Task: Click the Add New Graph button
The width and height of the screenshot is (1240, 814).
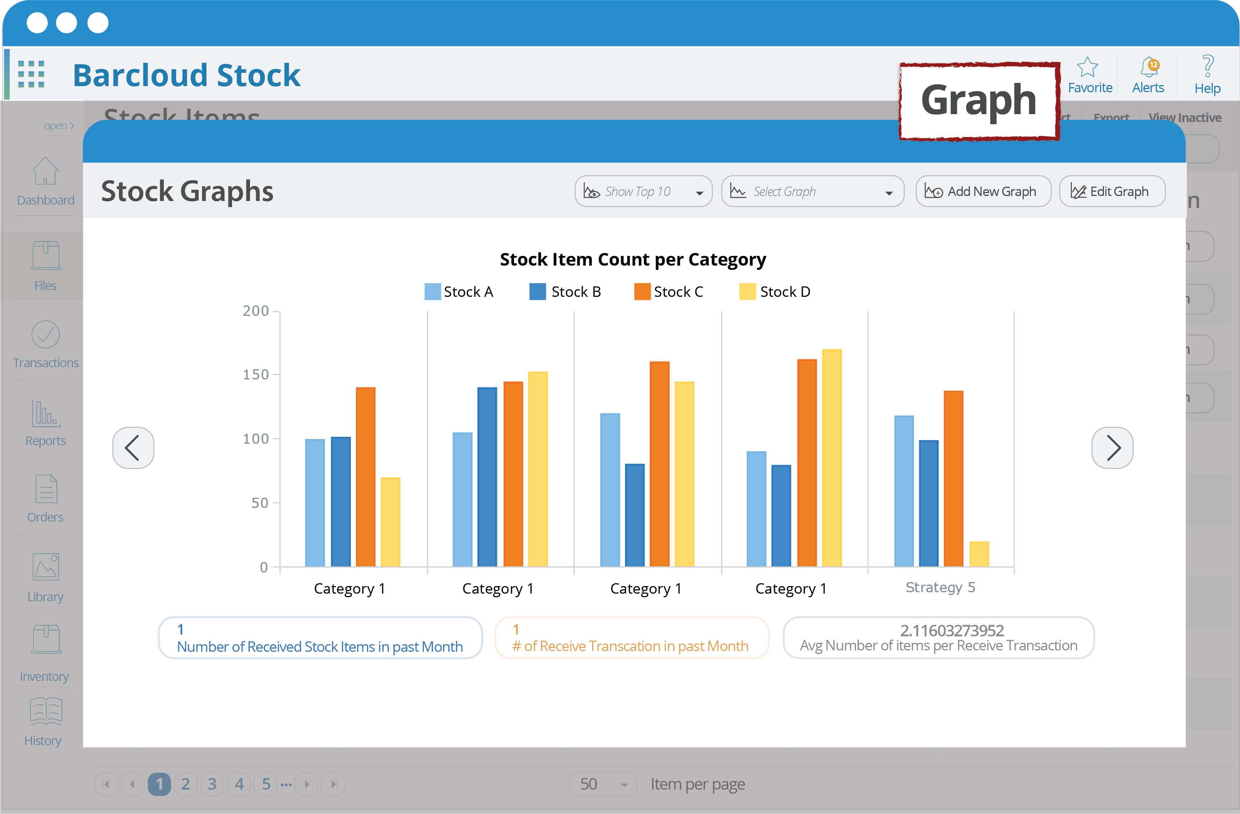Action: pyautogui.click(x=982, y=192)
